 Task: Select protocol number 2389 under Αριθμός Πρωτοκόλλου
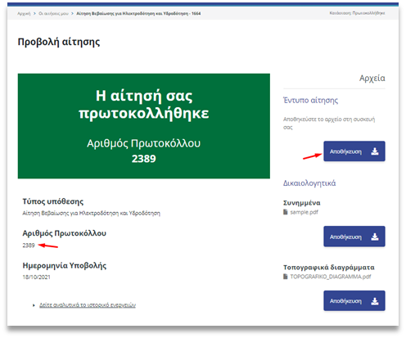(x=29, y=245)
